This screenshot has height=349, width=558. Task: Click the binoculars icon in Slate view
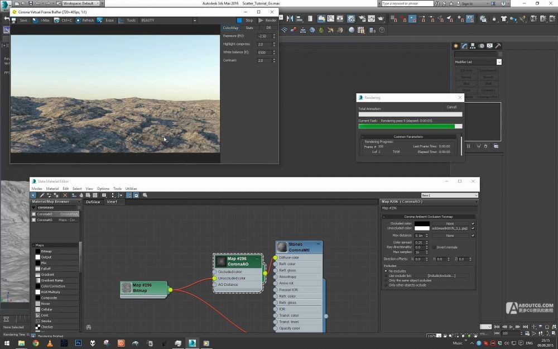[x=89, y=327]
